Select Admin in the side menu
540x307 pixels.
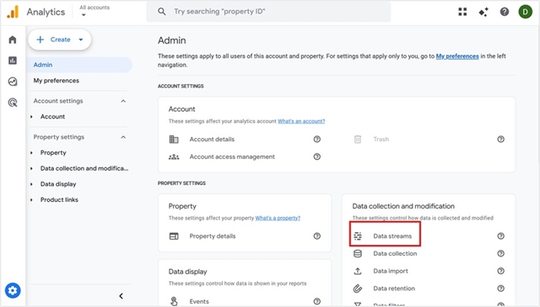79,65
